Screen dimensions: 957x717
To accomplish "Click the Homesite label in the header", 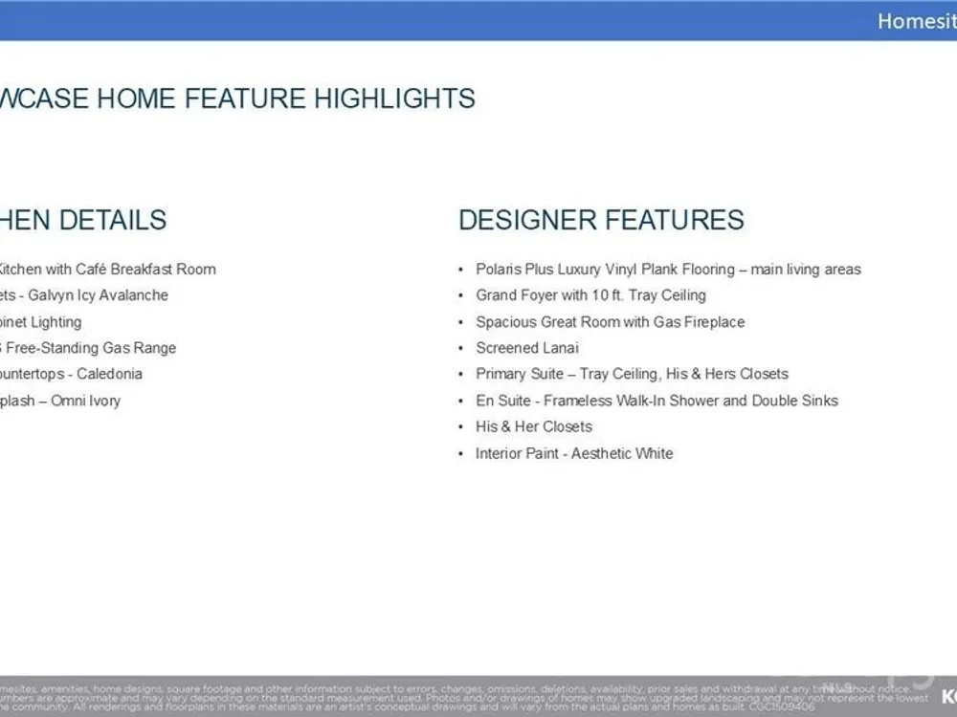I will pyautogui.click(x=916, y=21).
